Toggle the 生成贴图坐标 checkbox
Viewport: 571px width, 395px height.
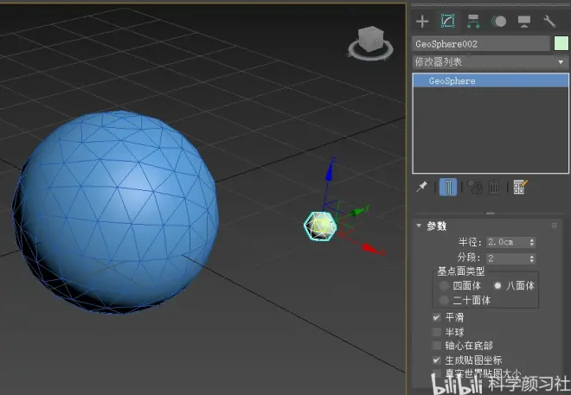436,360
